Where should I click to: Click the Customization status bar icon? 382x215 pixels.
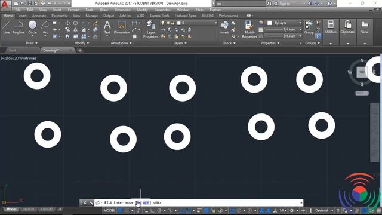[378, 210]
